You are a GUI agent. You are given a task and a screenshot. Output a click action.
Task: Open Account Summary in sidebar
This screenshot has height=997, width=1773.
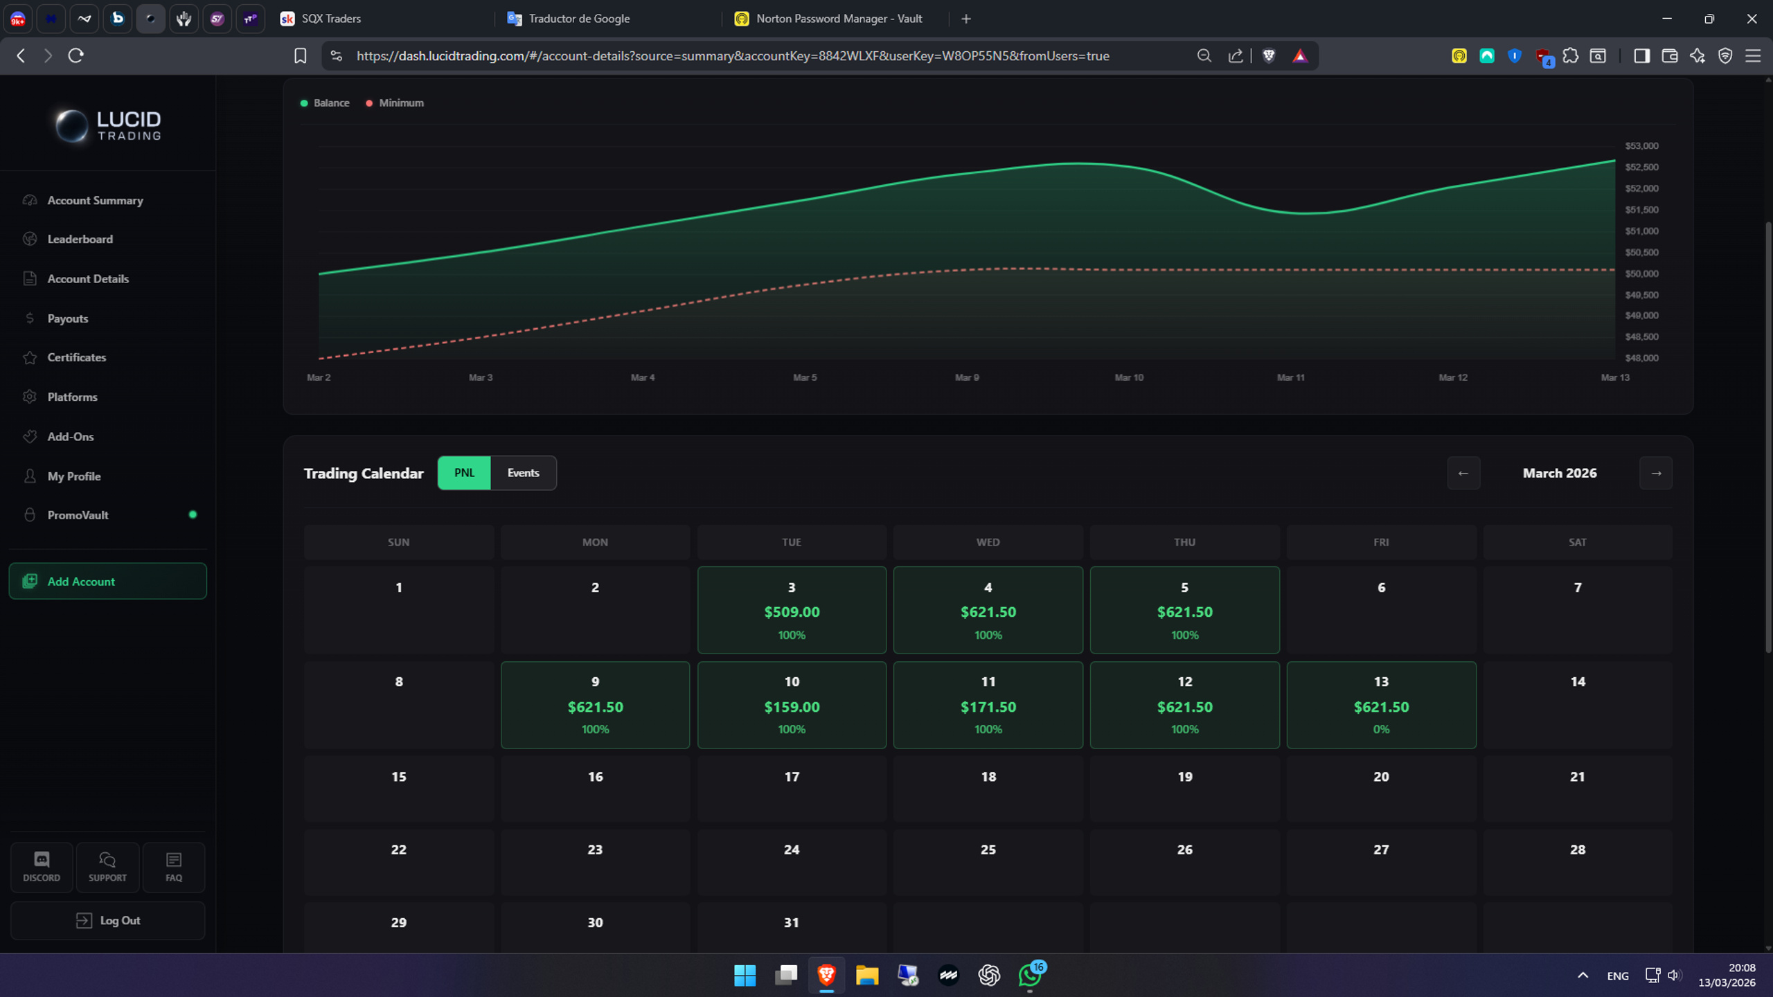point(95,200)
